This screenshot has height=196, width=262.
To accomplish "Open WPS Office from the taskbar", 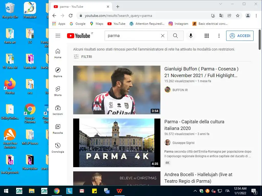I will [119, 191].
